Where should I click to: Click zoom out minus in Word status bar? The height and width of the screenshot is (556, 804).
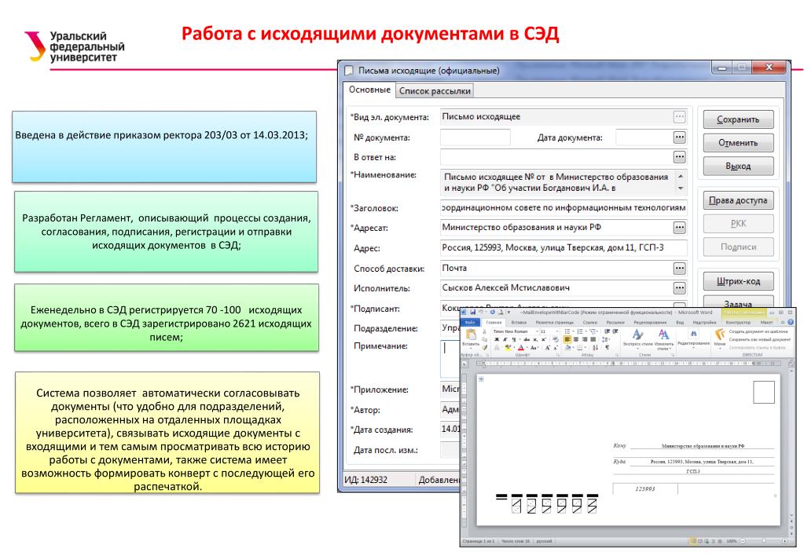tap(743, 541)
